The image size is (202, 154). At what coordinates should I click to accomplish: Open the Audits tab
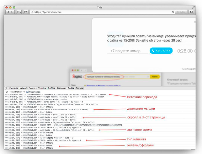(x=71, y=88)
